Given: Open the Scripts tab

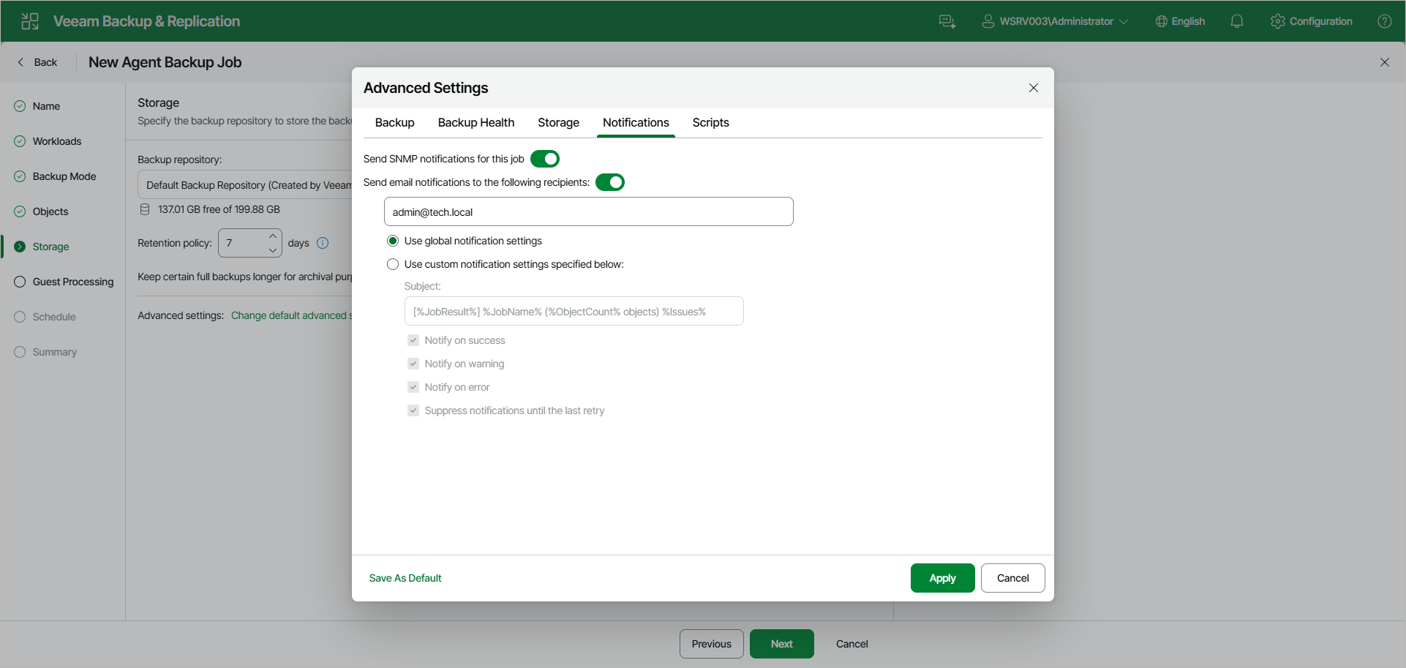Looking at the screenshot, I should point(711,122).
